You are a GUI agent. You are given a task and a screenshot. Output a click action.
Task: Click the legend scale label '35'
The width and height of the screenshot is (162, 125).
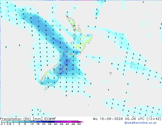[61, 124]
